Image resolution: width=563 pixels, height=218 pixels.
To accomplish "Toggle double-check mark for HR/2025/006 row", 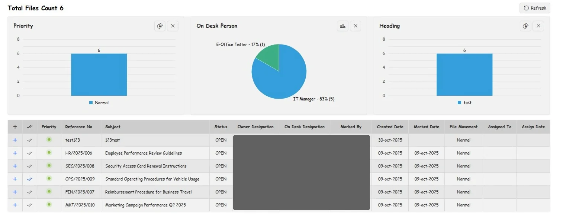I will 29,153.
